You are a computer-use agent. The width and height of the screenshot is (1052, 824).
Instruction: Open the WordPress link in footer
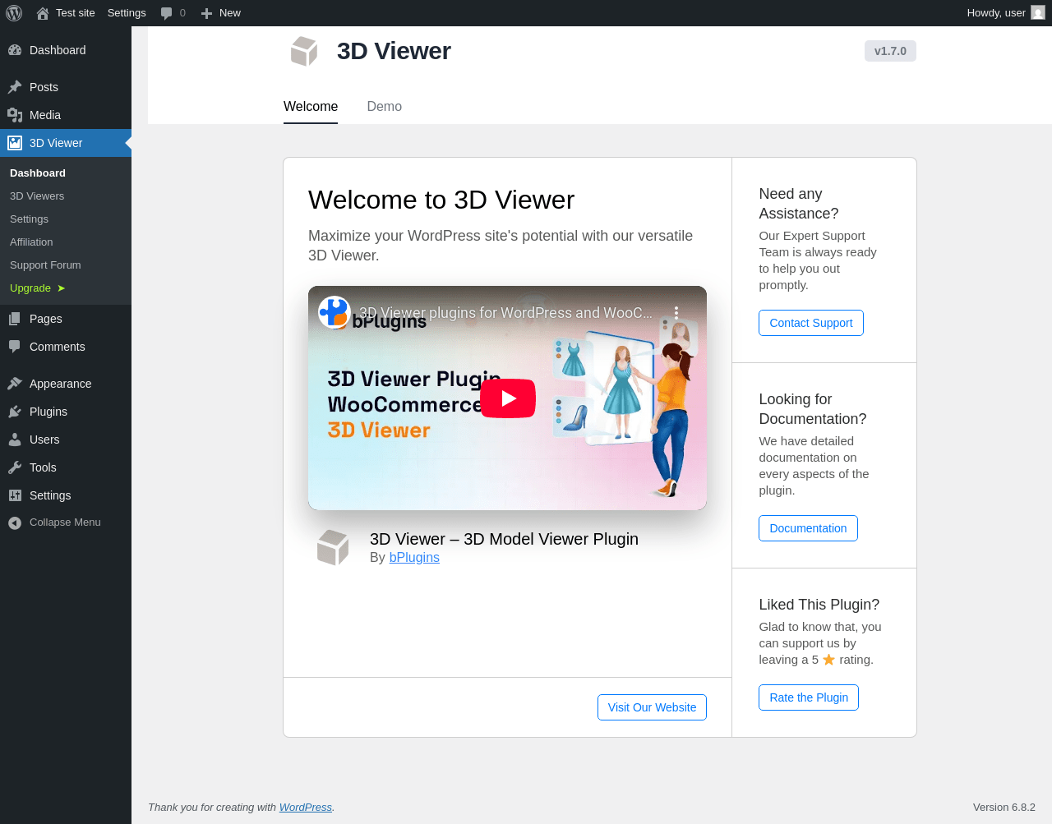(306, 808)
